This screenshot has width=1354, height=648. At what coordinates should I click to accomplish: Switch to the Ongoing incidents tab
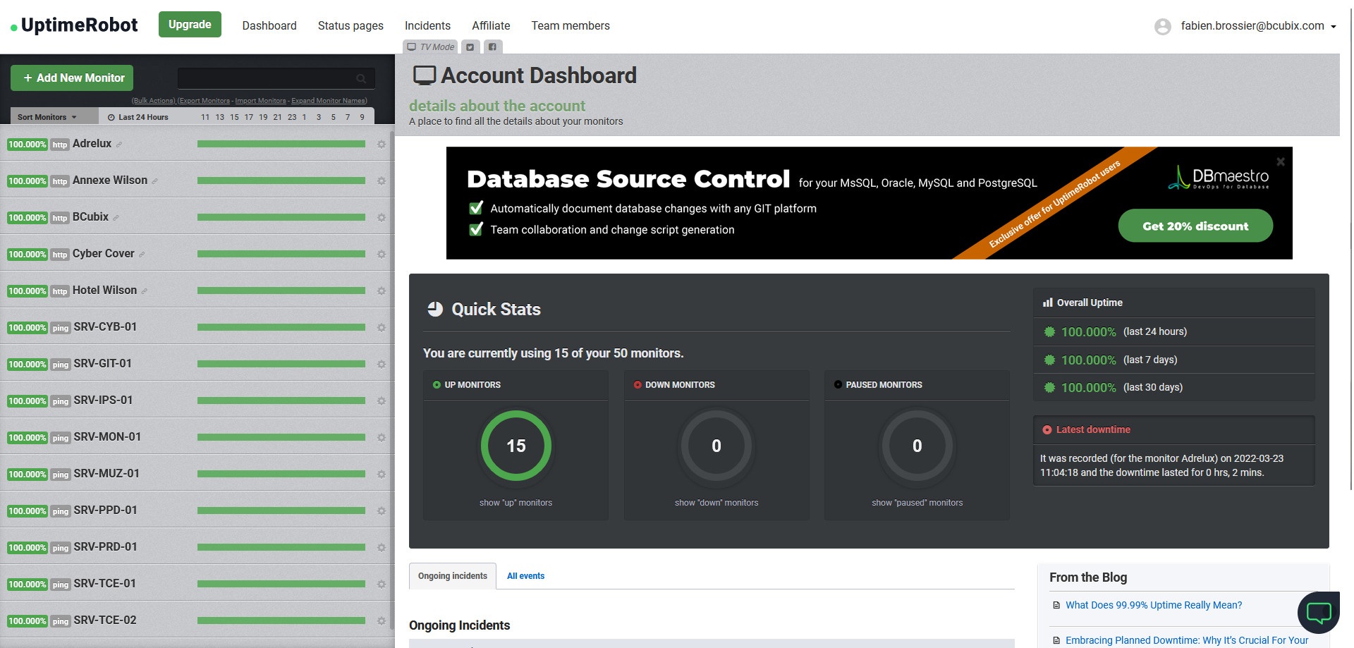tap(453, 576)
